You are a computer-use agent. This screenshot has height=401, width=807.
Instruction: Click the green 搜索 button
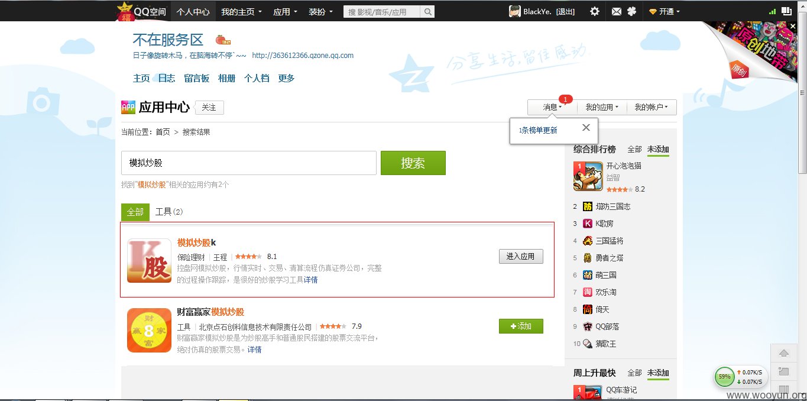pos(413,163)
